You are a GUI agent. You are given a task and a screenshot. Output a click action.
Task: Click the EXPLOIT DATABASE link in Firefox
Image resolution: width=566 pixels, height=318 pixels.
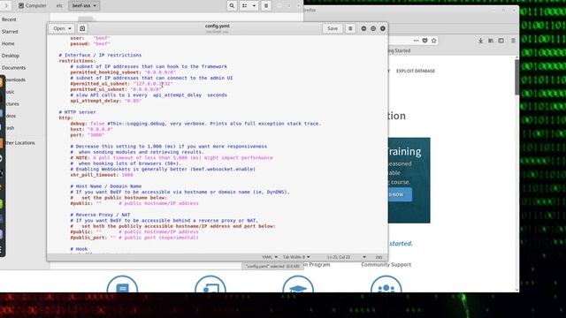415,71
